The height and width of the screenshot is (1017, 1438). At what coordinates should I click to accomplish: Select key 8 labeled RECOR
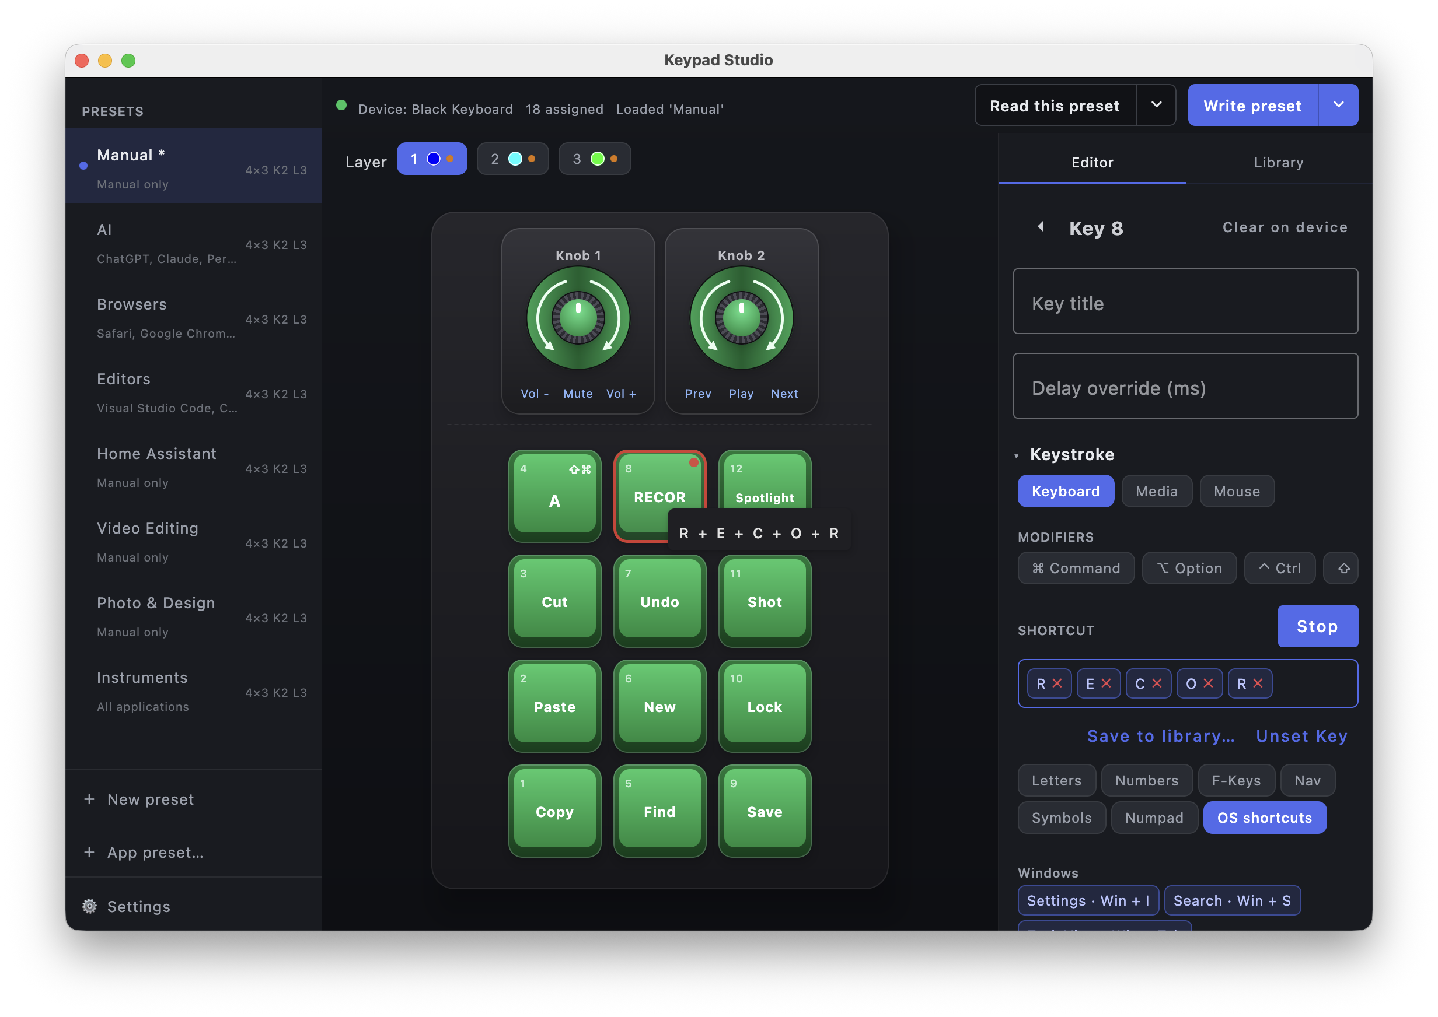(659, 495)
